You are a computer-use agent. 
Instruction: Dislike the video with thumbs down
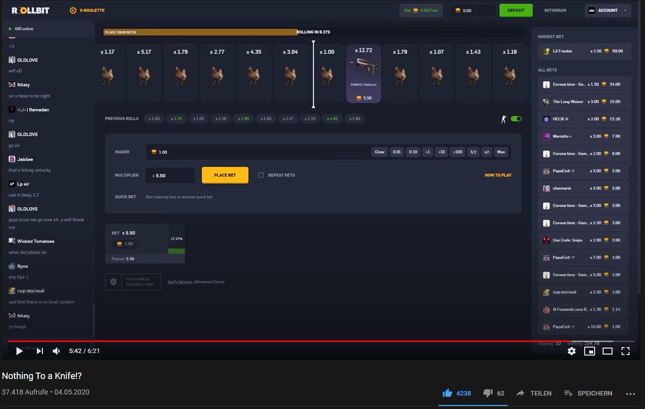tap(488, 393)
